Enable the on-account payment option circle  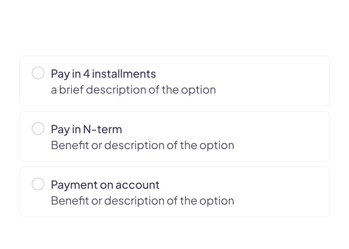[x=38, y=184]
